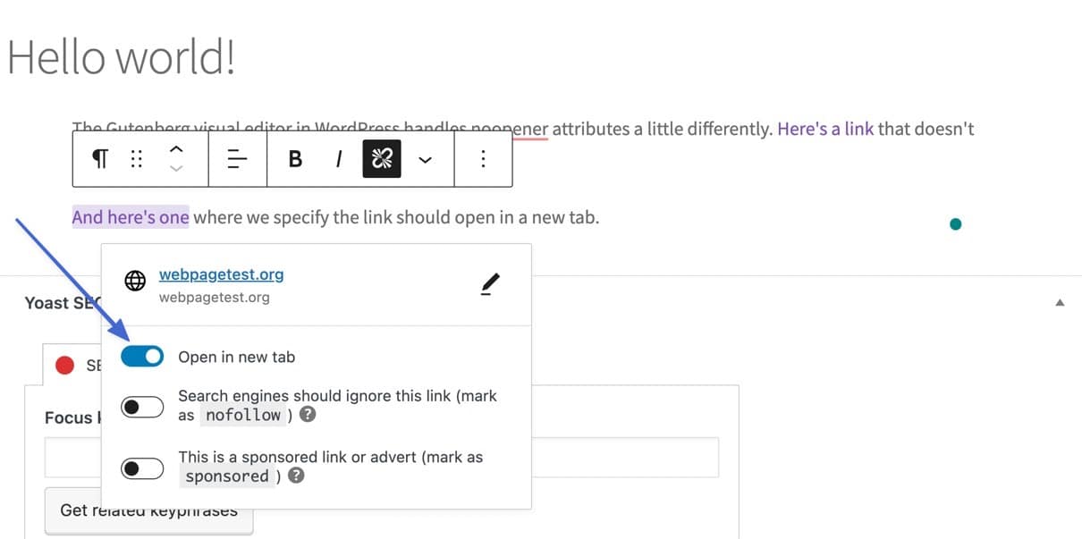1082x539 pixels.
Task: Enable the sponsored link toggle
Action: point(142,467)
